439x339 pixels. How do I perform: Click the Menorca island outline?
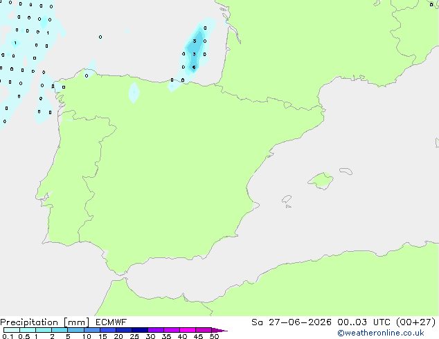tap(346, 171)
